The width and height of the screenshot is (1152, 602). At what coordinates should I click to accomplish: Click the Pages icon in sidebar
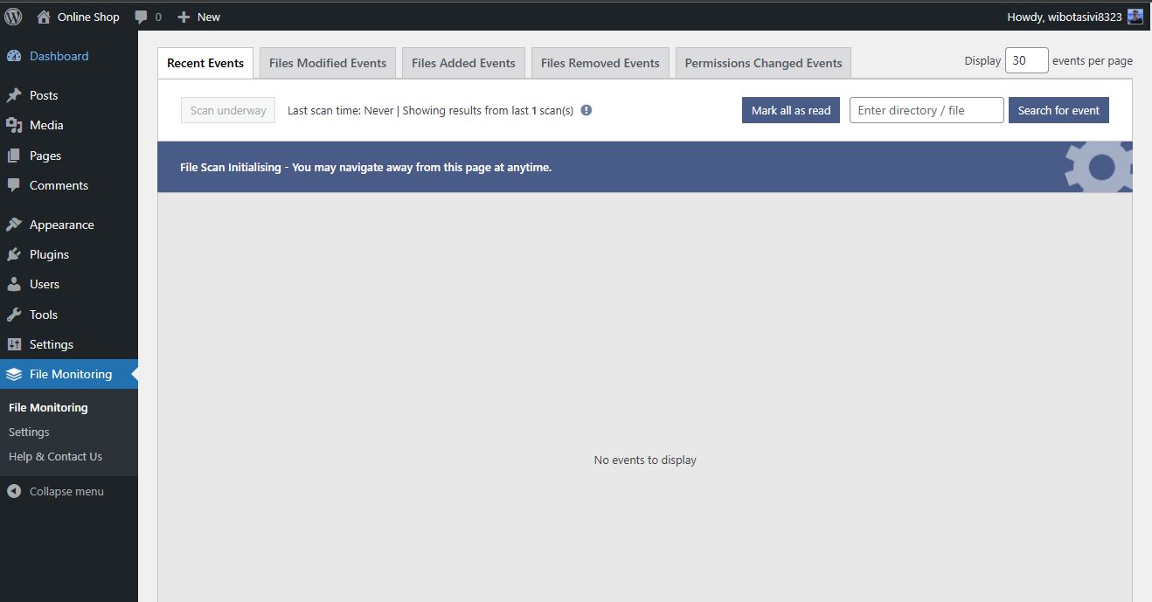pyautogui.click(x=14, y=156)
